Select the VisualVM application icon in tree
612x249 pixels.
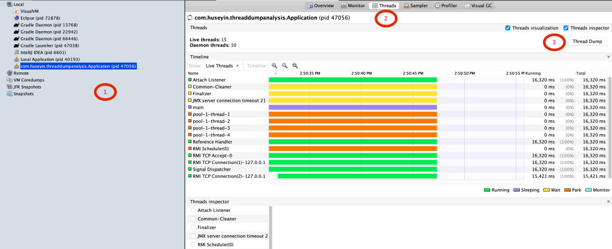coord(16,11)
